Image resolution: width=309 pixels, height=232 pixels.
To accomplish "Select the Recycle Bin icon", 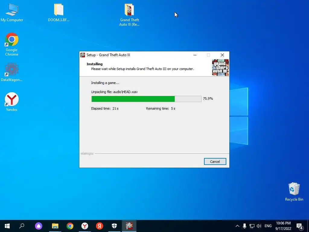I will click(x=294, y=192).
